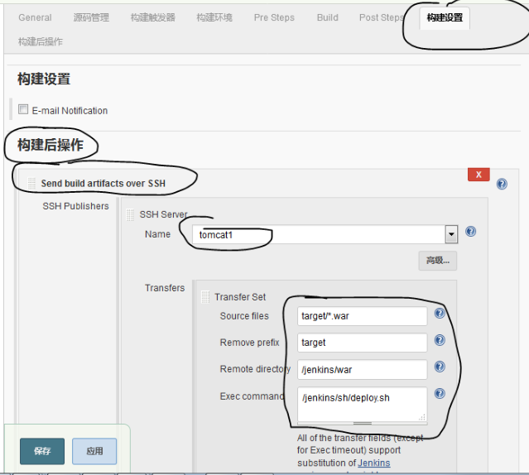Click the 应用 apply button
The height and width of the screenshot is (475, 529).
click(x=94, y=451)
